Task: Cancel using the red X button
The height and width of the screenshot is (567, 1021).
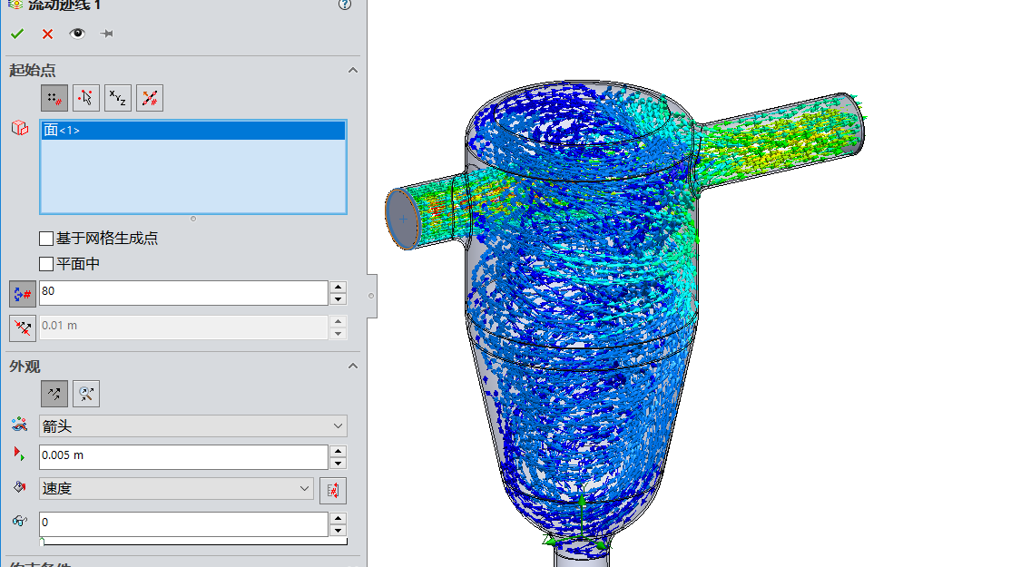Action: [x=46, y=34]
